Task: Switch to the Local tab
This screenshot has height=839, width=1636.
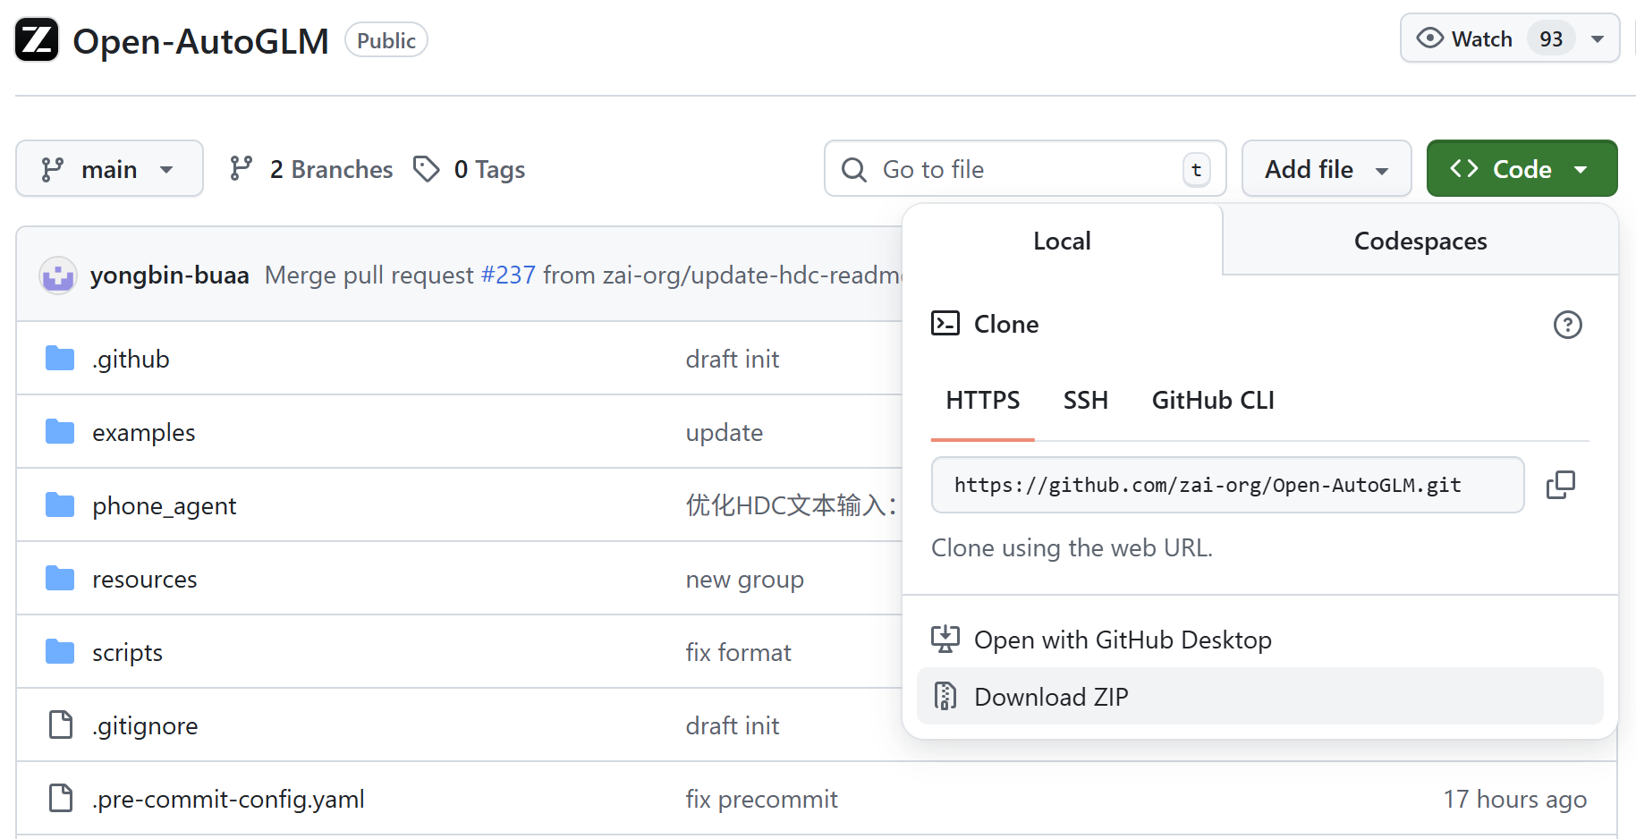Action: tap(1062, 241)
